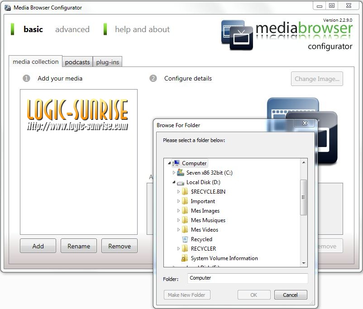Click the Logic-Sunrise logo in media list
363x309 pixels.
pyautogui.click(x=77, y=114)
